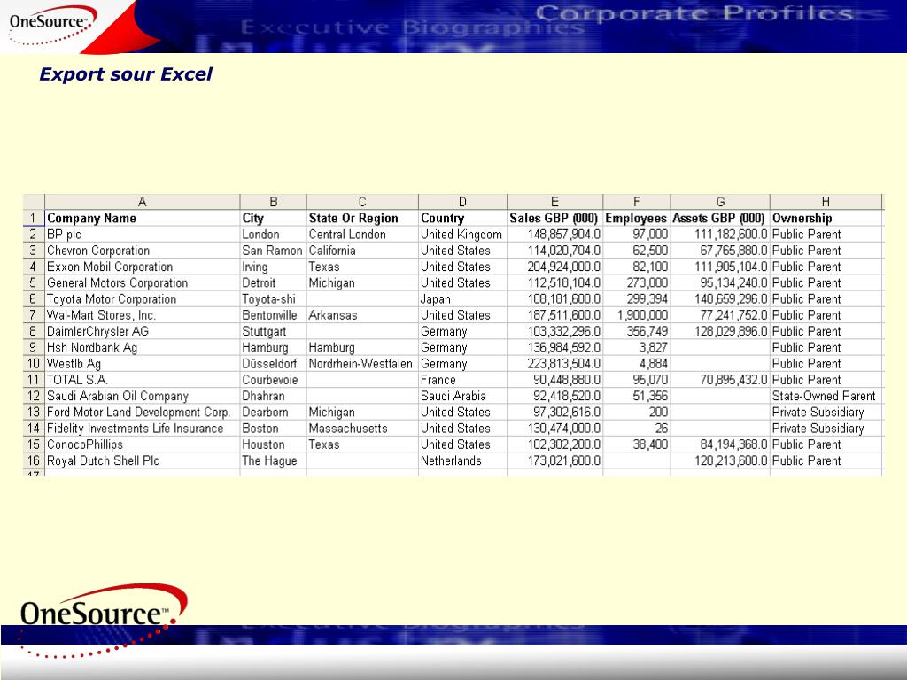Select the 'Ford Motor Land Development Corp.' cell

click(x=143, y=413)
